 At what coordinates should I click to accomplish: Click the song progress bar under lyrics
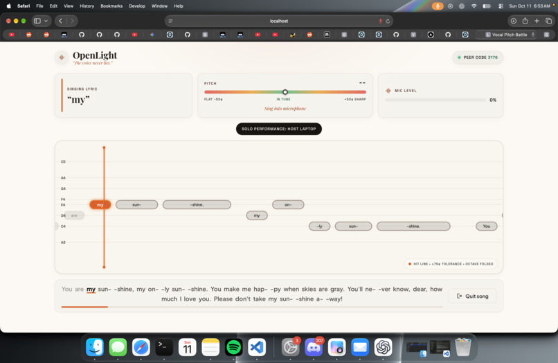coord(252,307)
